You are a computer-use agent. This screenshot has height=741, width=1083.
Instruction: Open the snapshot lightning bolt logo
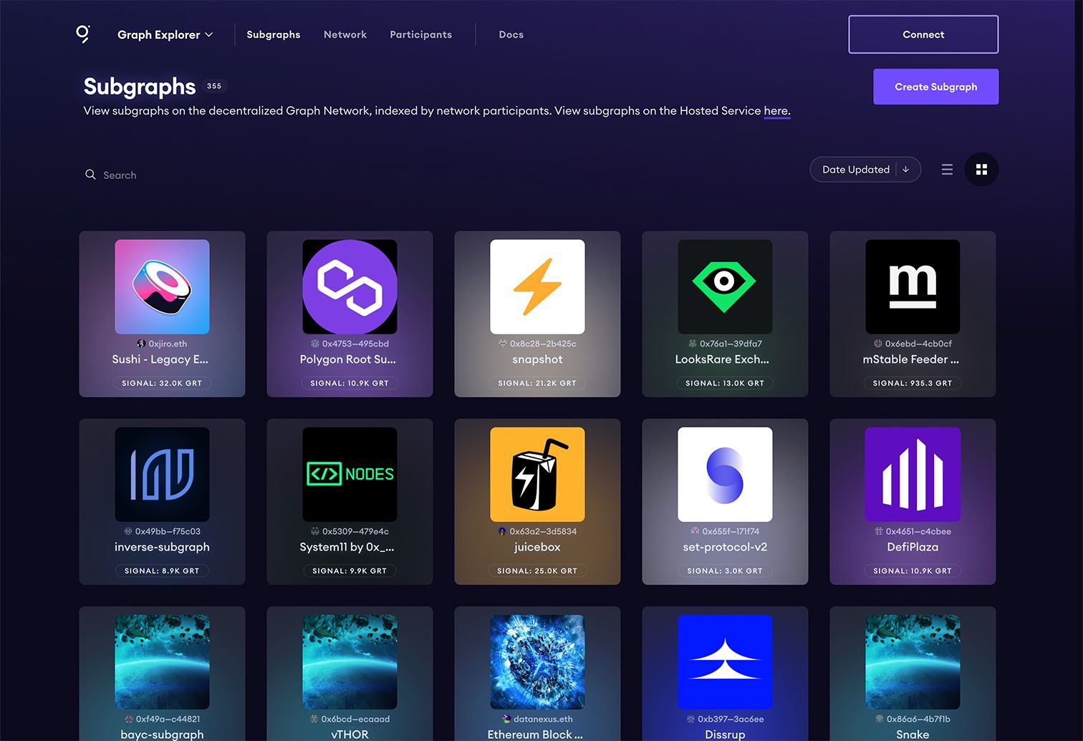pos(537,286)
